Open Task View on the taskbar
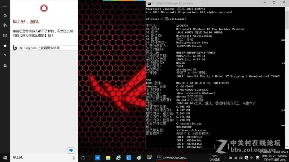Image resolution: width=289 pixels, height=162 pixels. [x=83, y=158]
